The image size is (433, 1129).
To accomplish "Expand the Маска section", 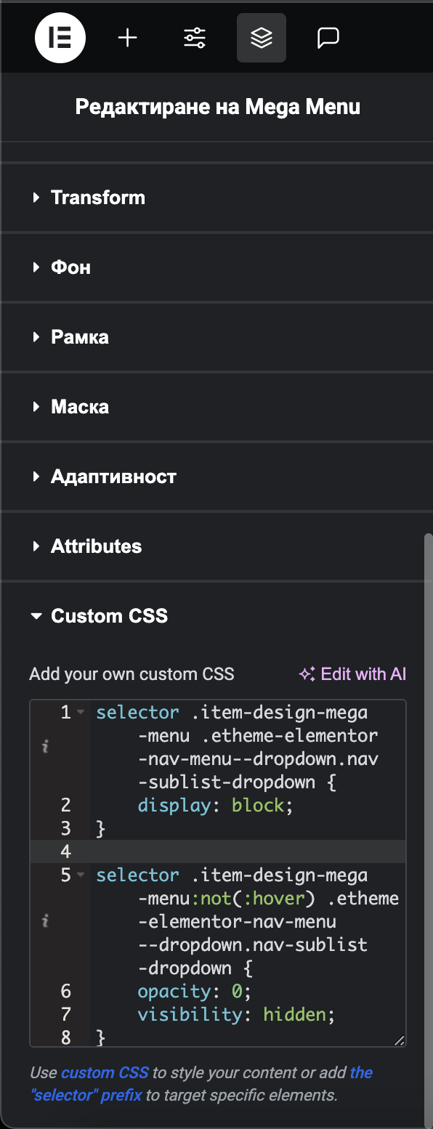I will coord(216,407).
